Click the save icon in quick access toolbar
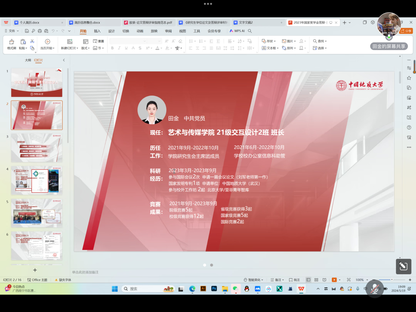Viewport: 416px width, 312px height. coord(27,31)
